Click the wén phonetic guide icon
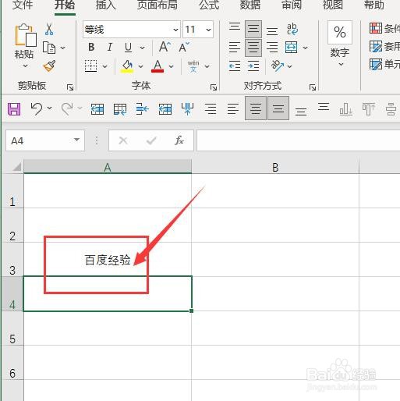400x401 pixels. (x=193, y=66)
